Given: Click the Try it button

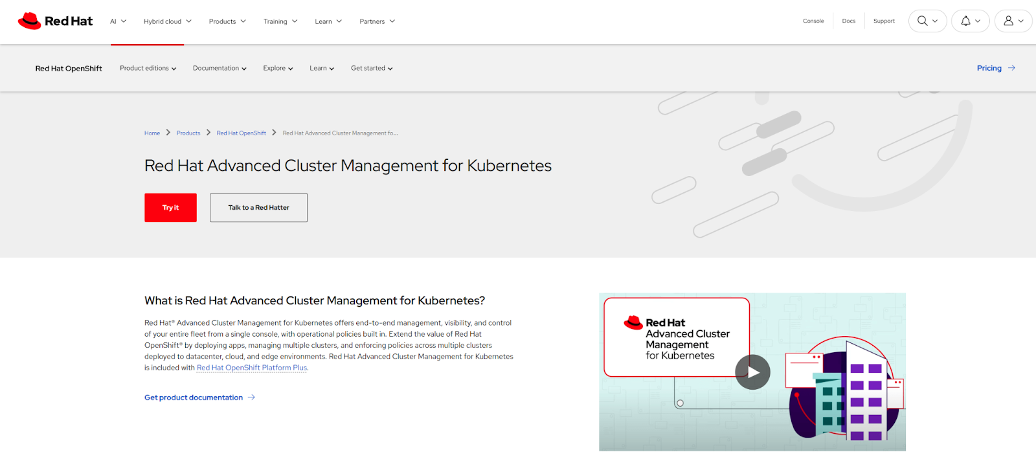Looking at the screenshot, I should (x=170, y=208).
